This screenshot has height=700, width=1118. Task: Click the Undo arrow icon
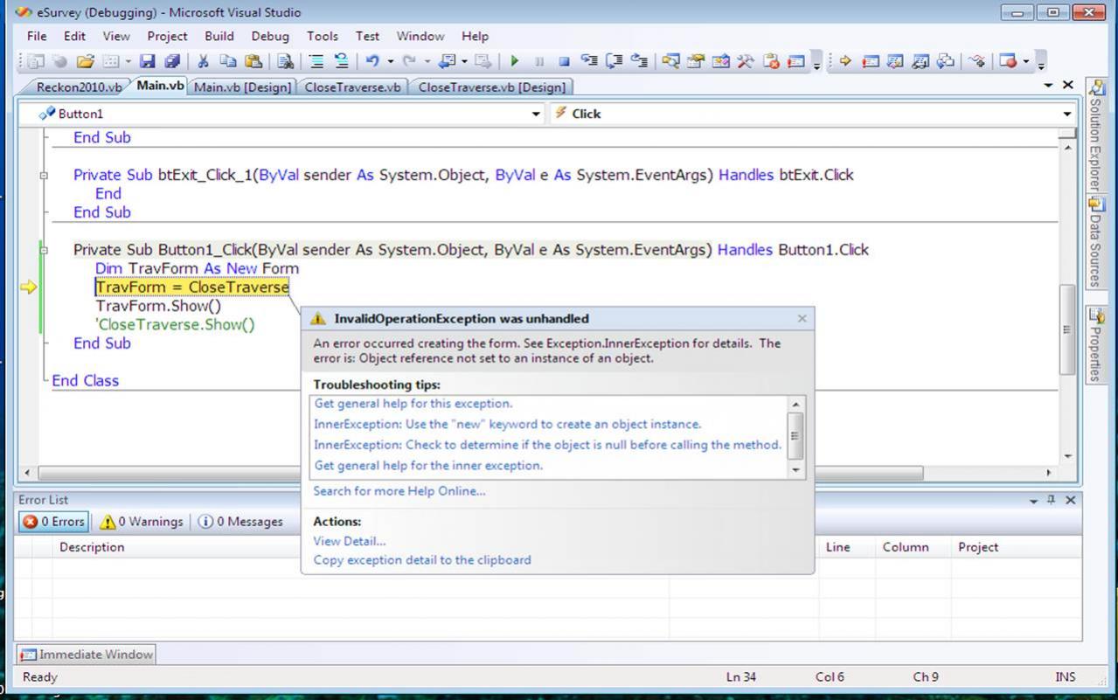point(372,61)
